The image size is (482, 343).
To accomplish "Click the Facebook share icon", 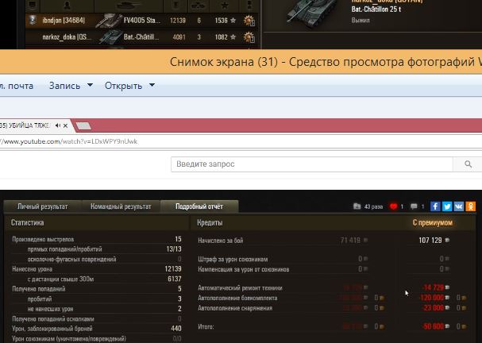I will click(435, 206).
